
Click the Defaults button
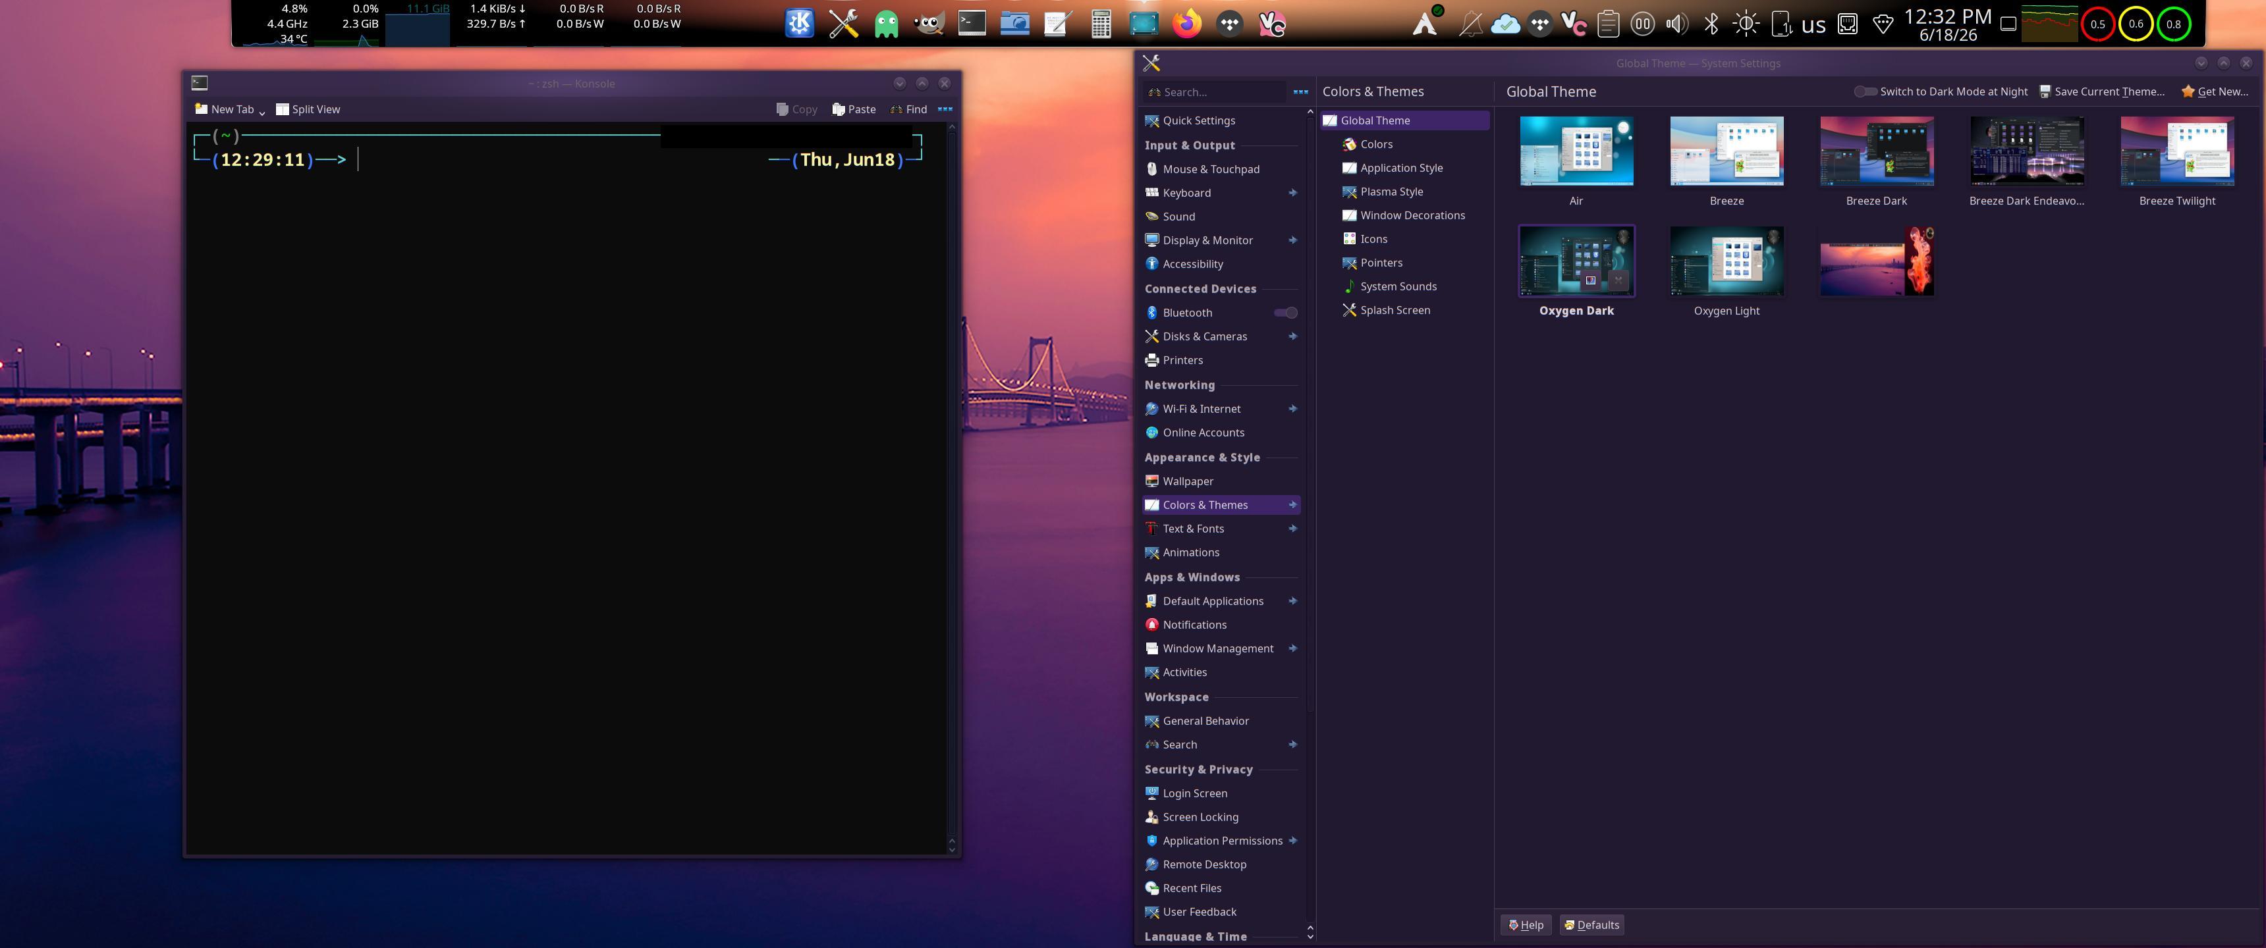[x=1591, y=924]
